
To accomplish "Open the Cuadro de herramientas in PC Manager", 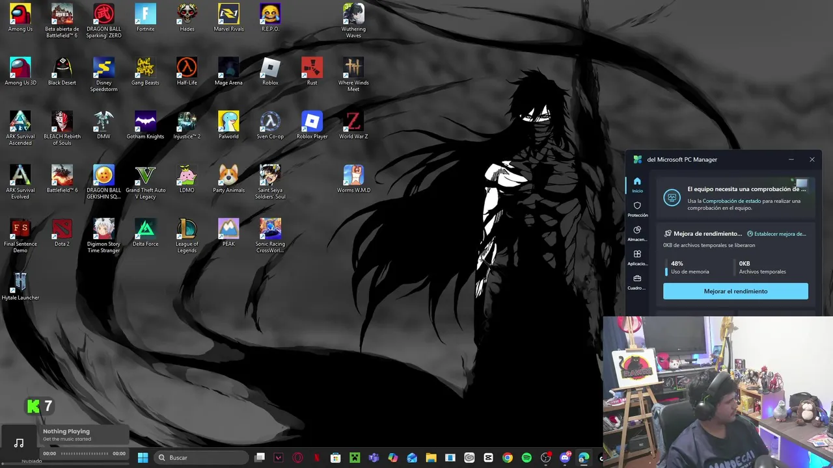I will click(637, 282).
